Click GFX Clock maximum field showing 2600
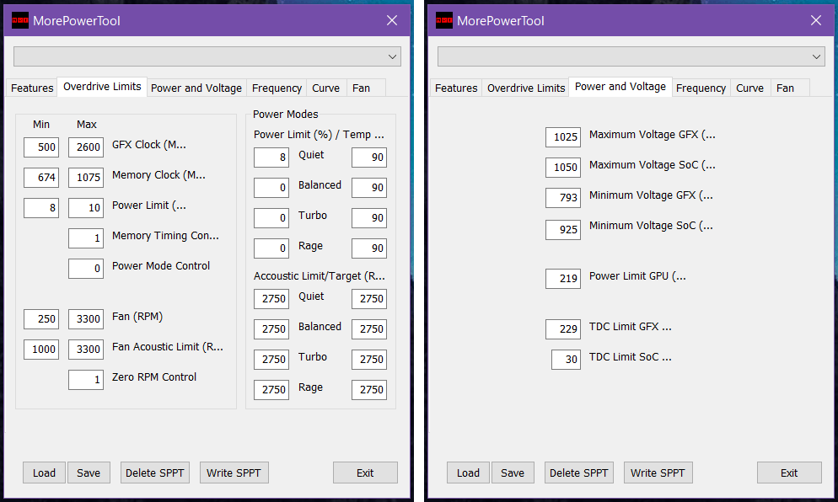The height and width of the screenshot is (502, 838). pos(86,147)
